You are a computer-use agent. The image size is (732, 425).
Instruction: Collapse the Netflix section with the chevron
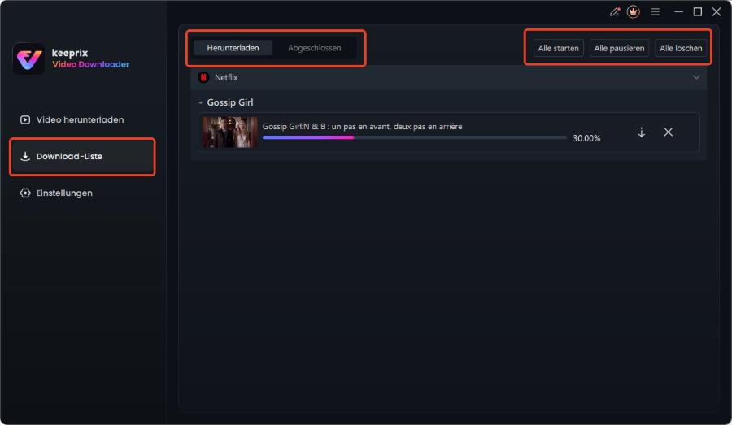696,77
